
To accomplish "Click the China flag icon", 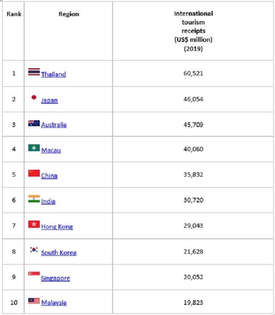I will [34, 173].
